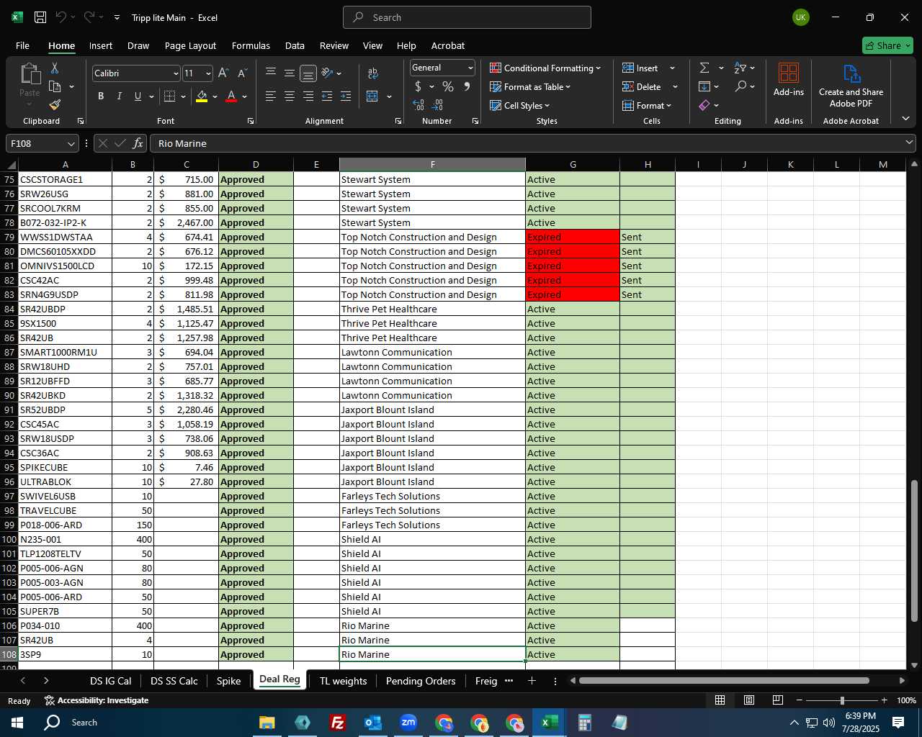Click Accessibility: Investigate in status bar
Screen dimensions: 922x737
coord(97,700)
